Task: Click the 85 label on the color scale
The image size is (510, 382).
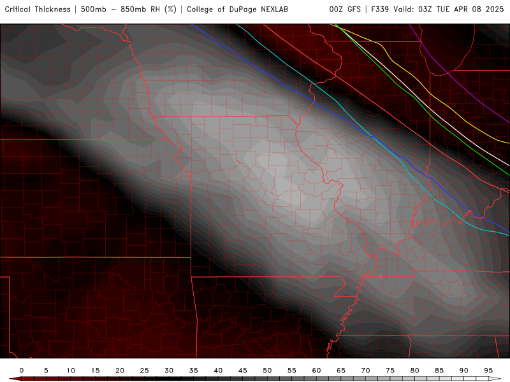Action: coord(439,371)
